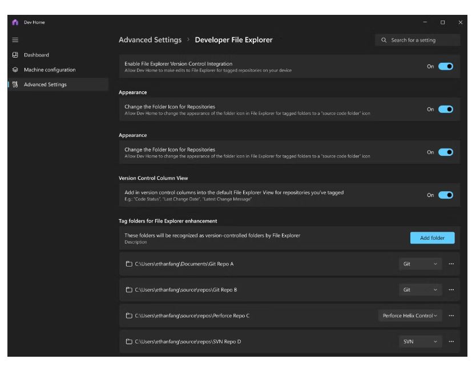
Task: Toggle File Explorer Version Control Integration switch
Action: 446,66
